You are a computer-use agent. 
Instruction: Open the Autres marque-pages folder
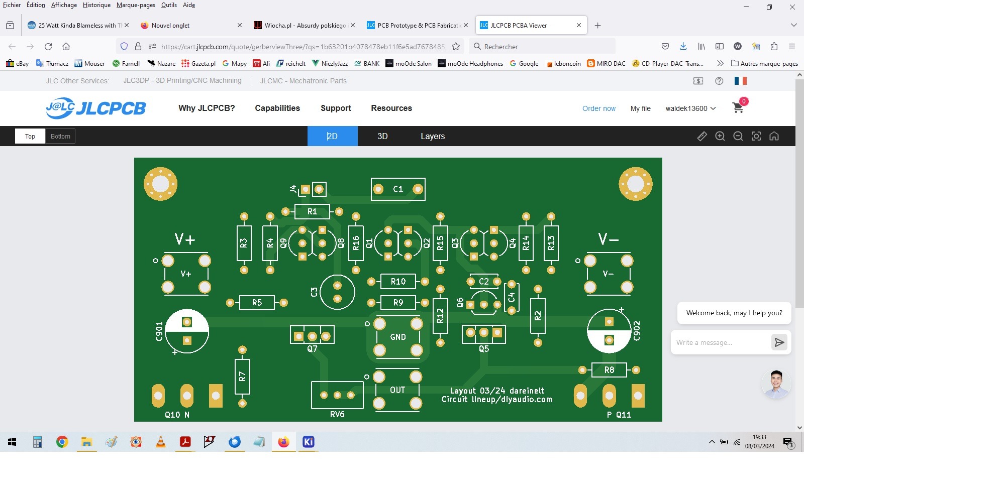764,63
